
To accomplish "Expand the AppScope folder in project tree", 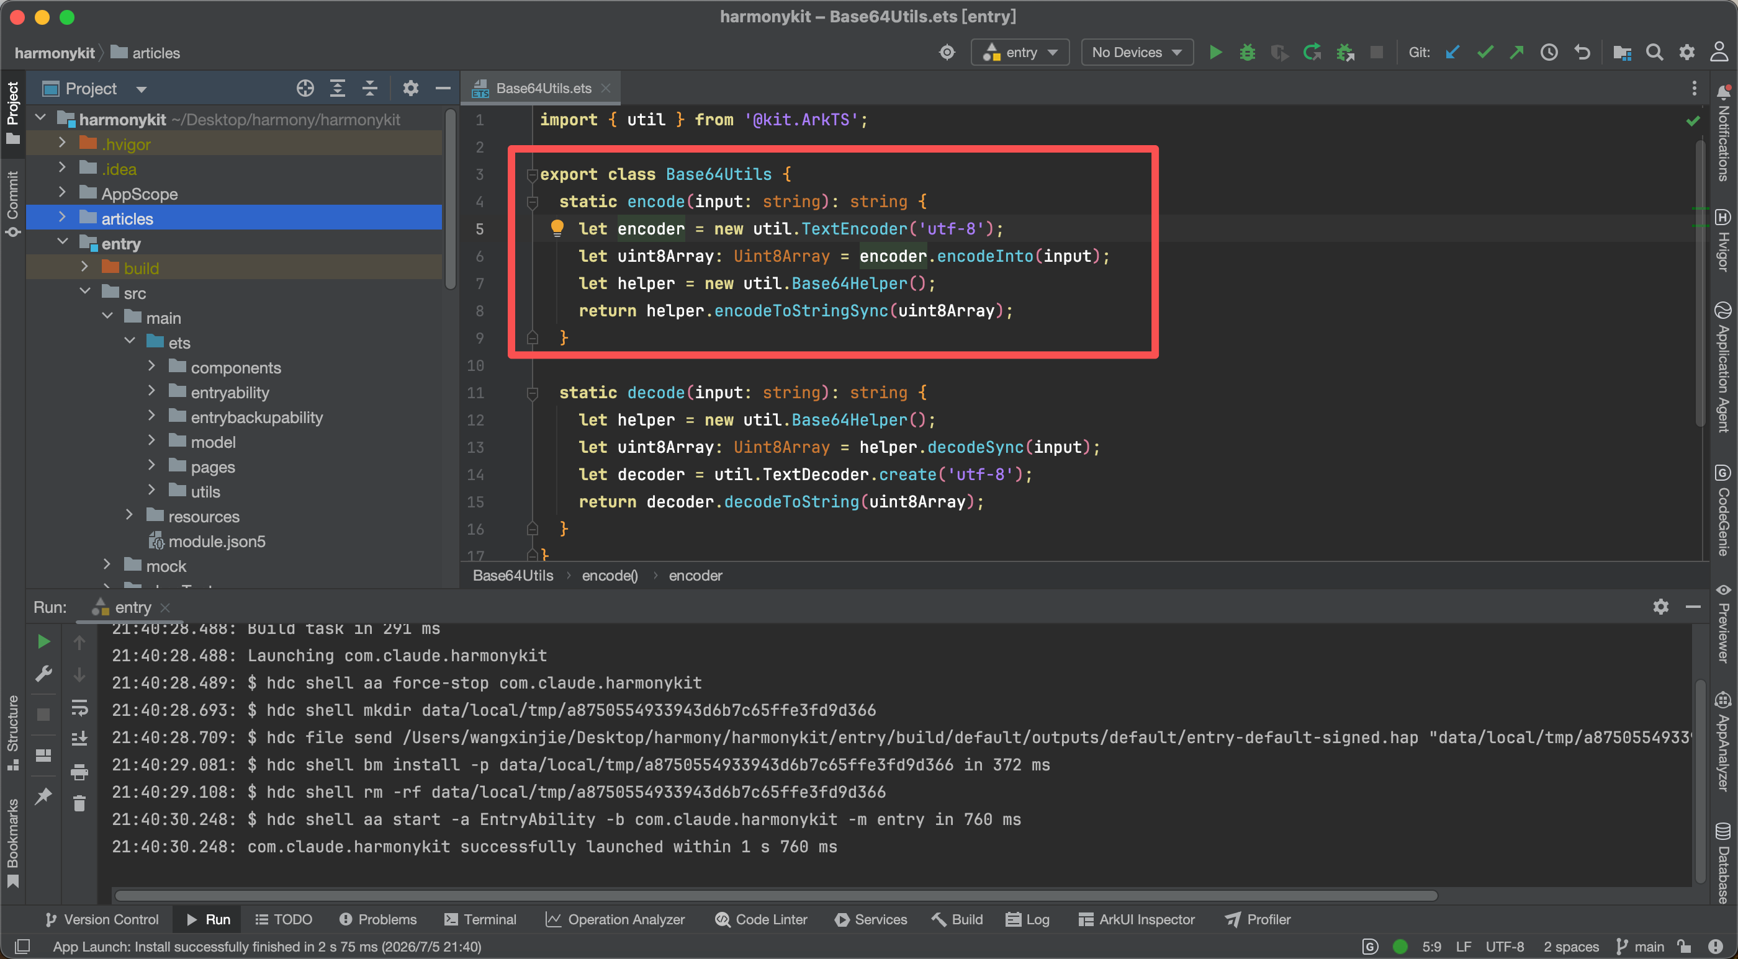I will (x=62, y=193).
